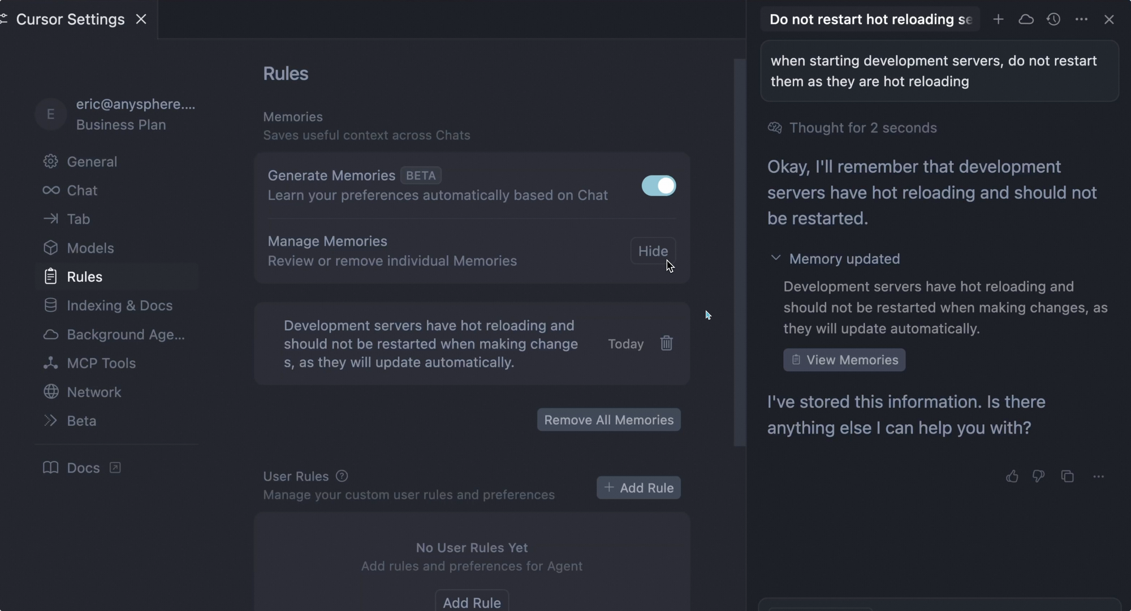Click the User Rules help icon

342,476
